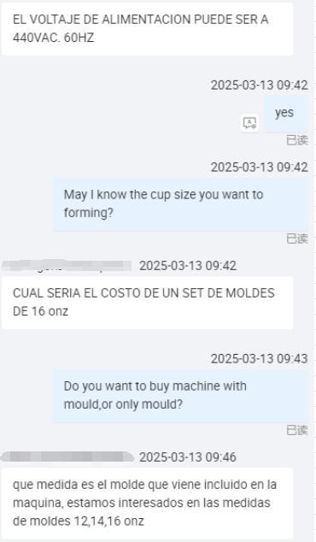Click the first 2025-03-13 09:42 timestamp
The image size is (316, 542).
260,85
